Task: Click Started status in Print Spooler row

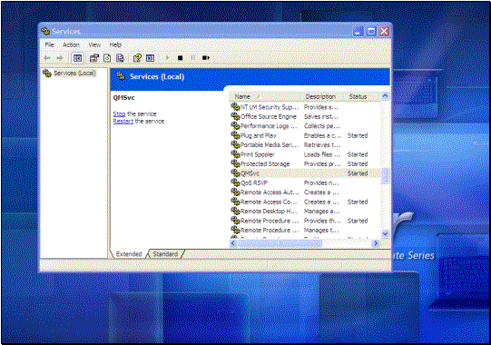Action: [x=358, y=154]
